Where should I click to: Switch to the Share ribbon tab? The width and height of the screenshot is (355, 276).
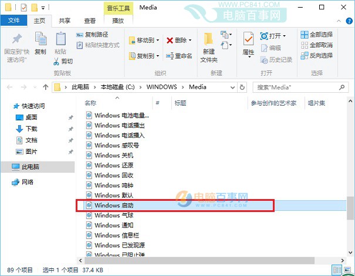pos(65,21)
